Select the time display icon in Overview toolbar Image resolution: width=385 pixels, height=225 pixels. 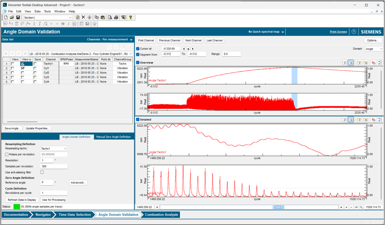click(344, 63)
